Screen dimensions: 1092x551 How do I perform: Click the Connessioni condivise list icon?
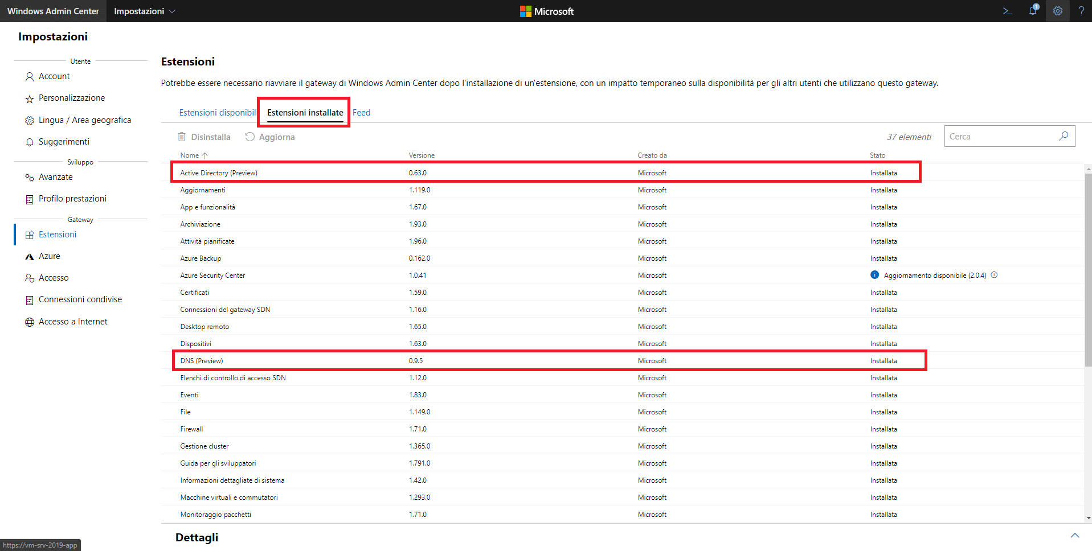(x=30, y=300)
